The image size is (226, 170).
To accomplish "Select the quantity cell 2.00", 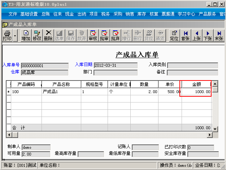I will point(144,92).
